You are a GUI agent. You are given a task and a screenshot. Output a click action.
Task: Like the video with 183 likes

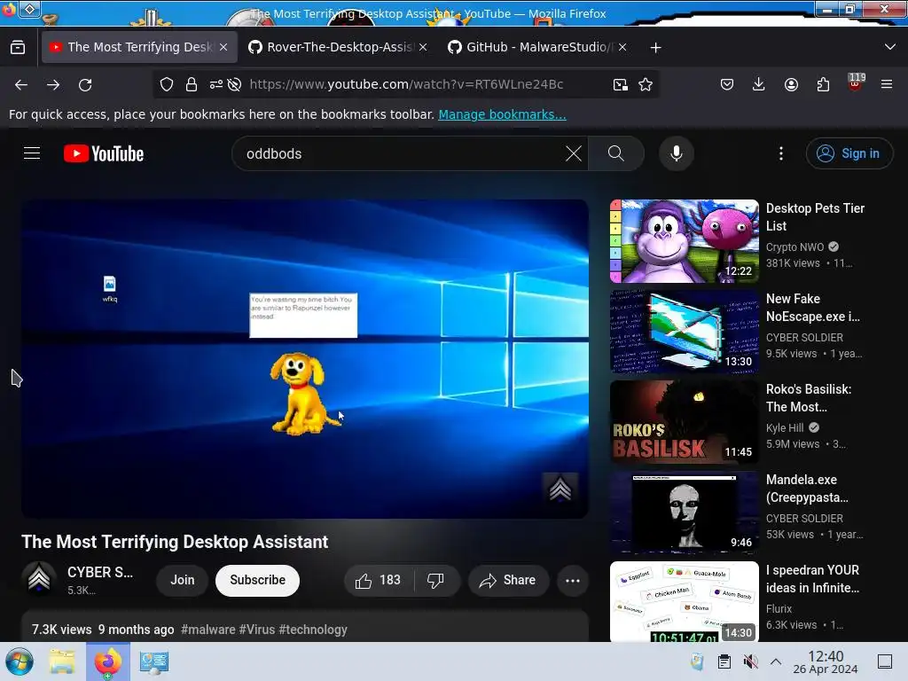(379, 580)
